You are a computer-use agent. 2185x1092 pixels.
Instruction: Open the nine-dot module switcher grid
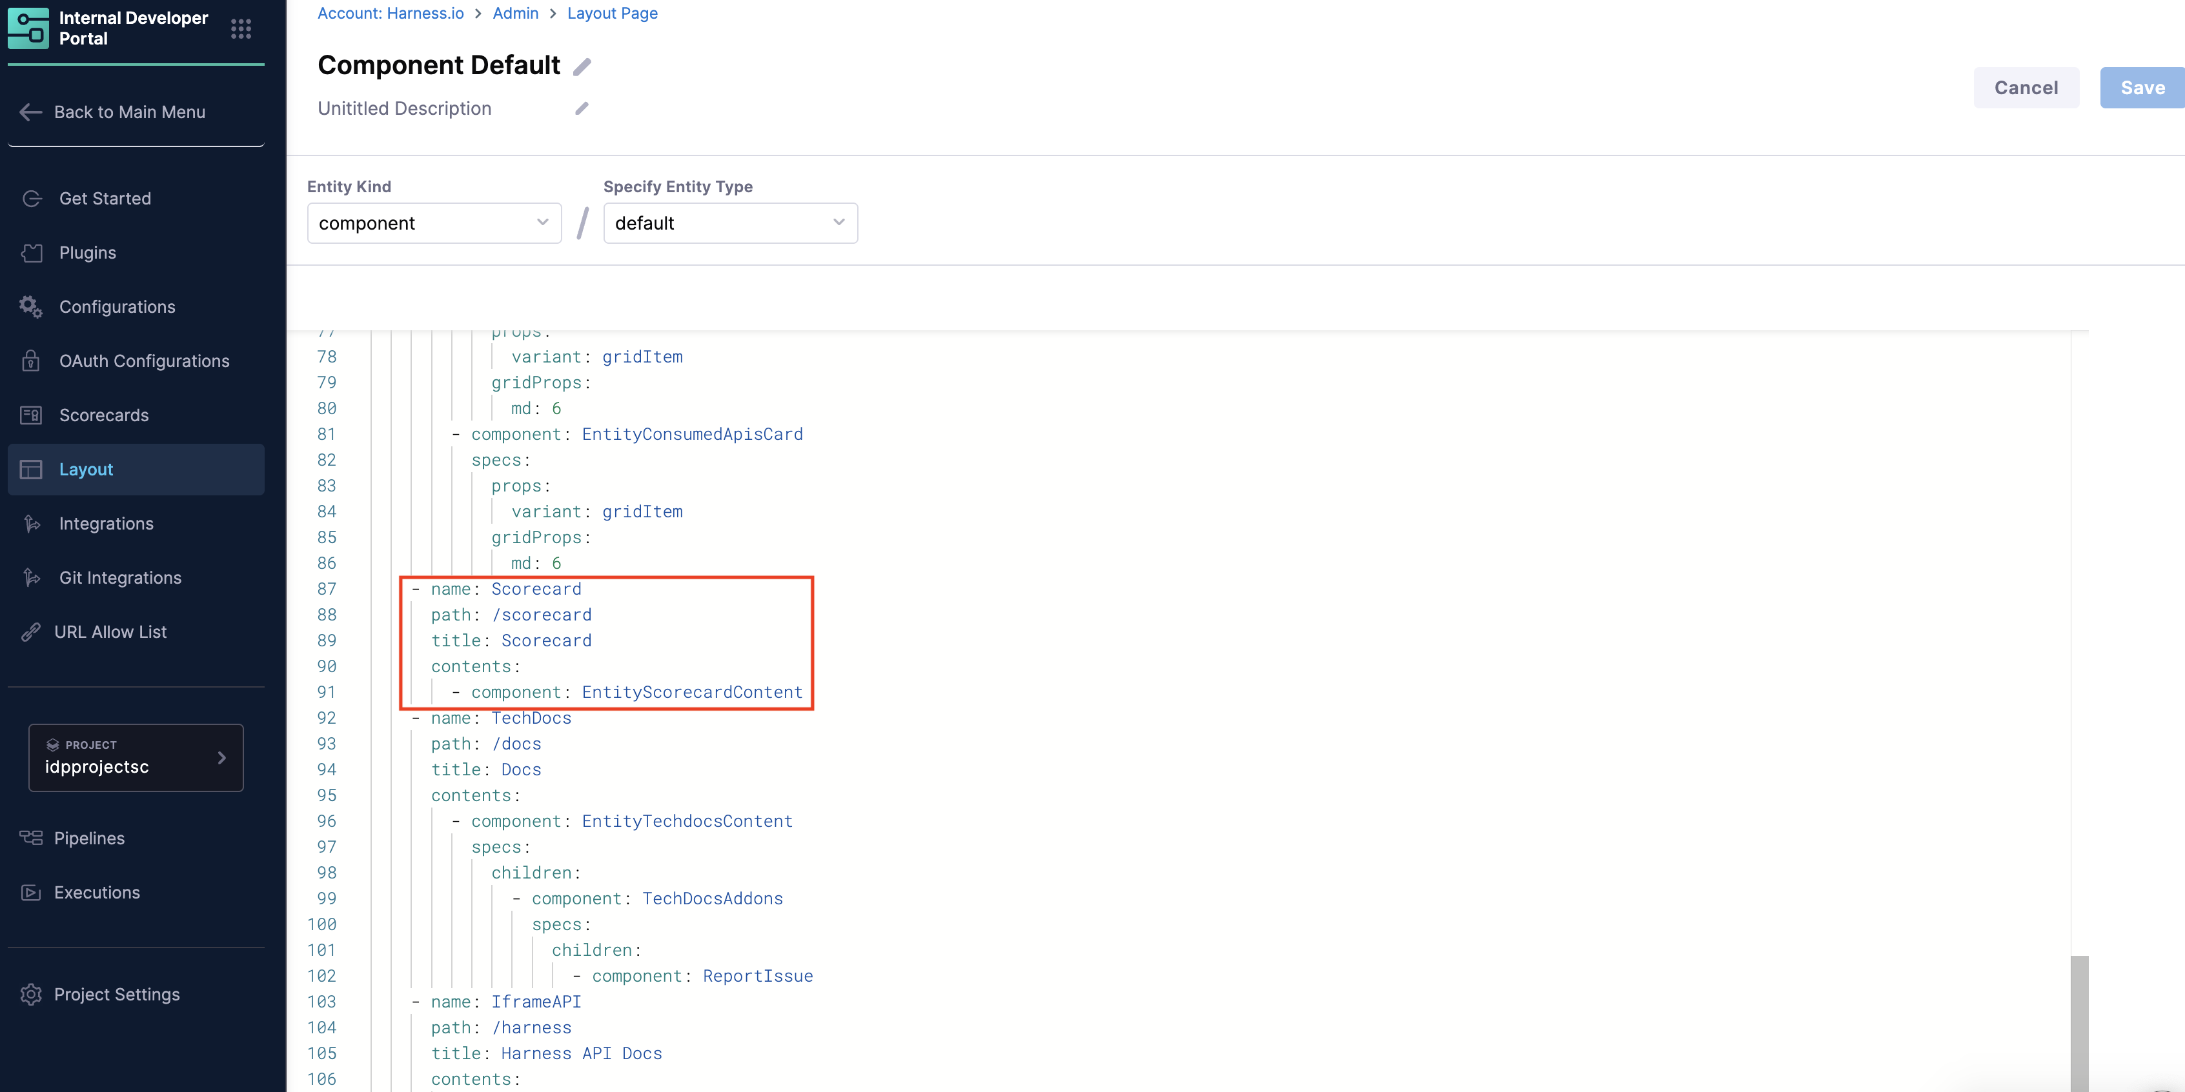[x=241, y=29]
